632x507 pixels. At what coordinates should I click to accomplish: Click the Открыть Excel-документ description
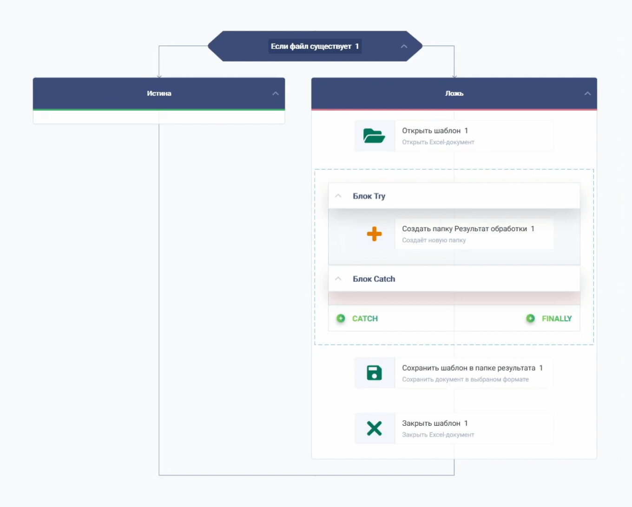[438, 142]
